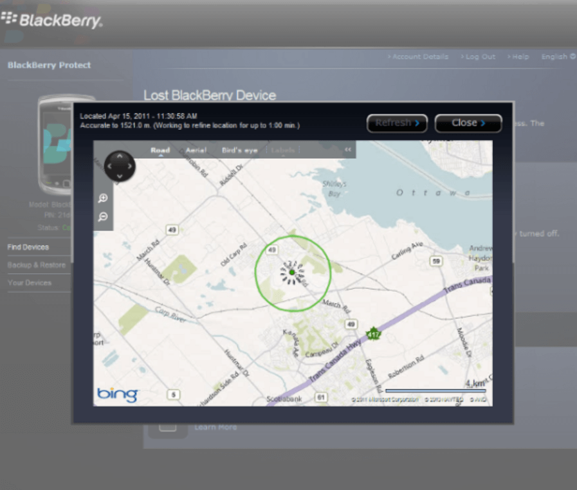Viewport: 577px width, 490px height.
Task: Select Bird's eye map view
Action: [239, 150]
